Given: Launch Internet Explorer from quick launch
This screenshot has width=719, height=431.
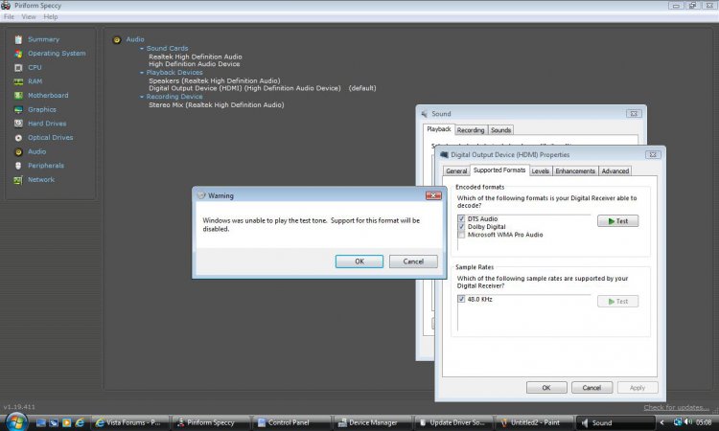Looking at the screenshot, I should pyautogui.click(x=80, y=422).
